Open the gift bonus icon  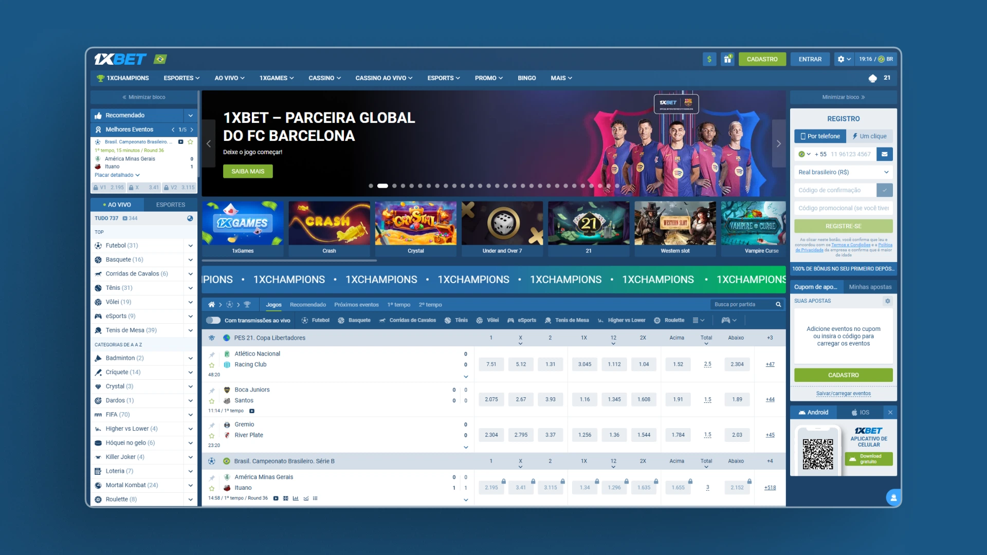727,59
